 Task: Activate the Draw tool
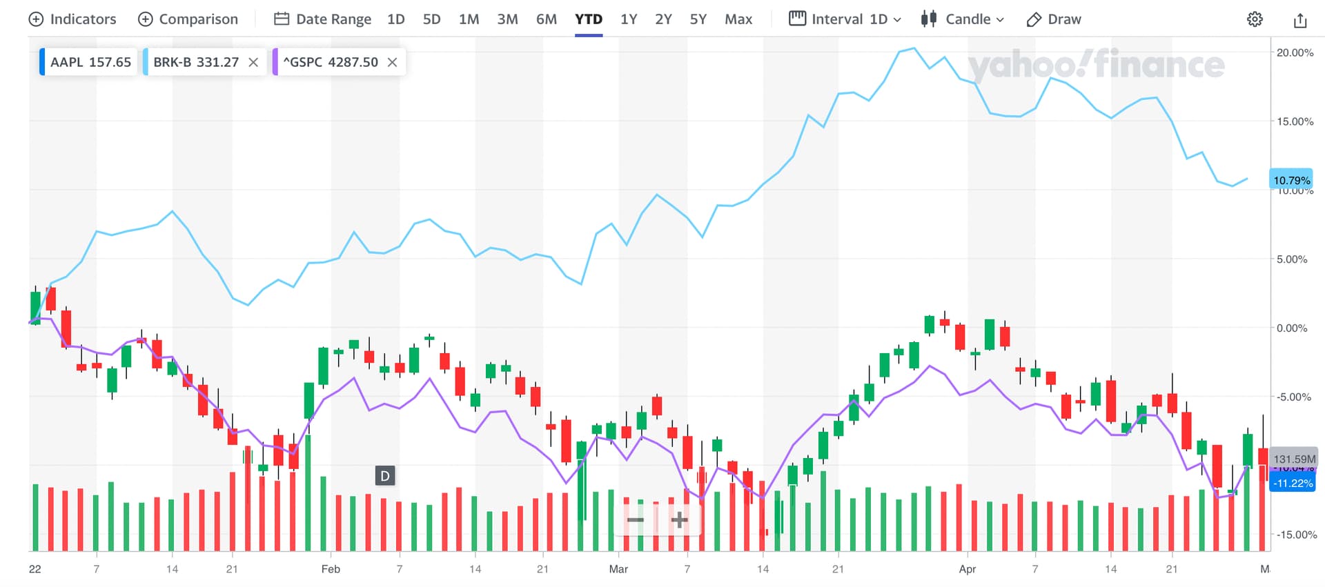point(1054,19)
